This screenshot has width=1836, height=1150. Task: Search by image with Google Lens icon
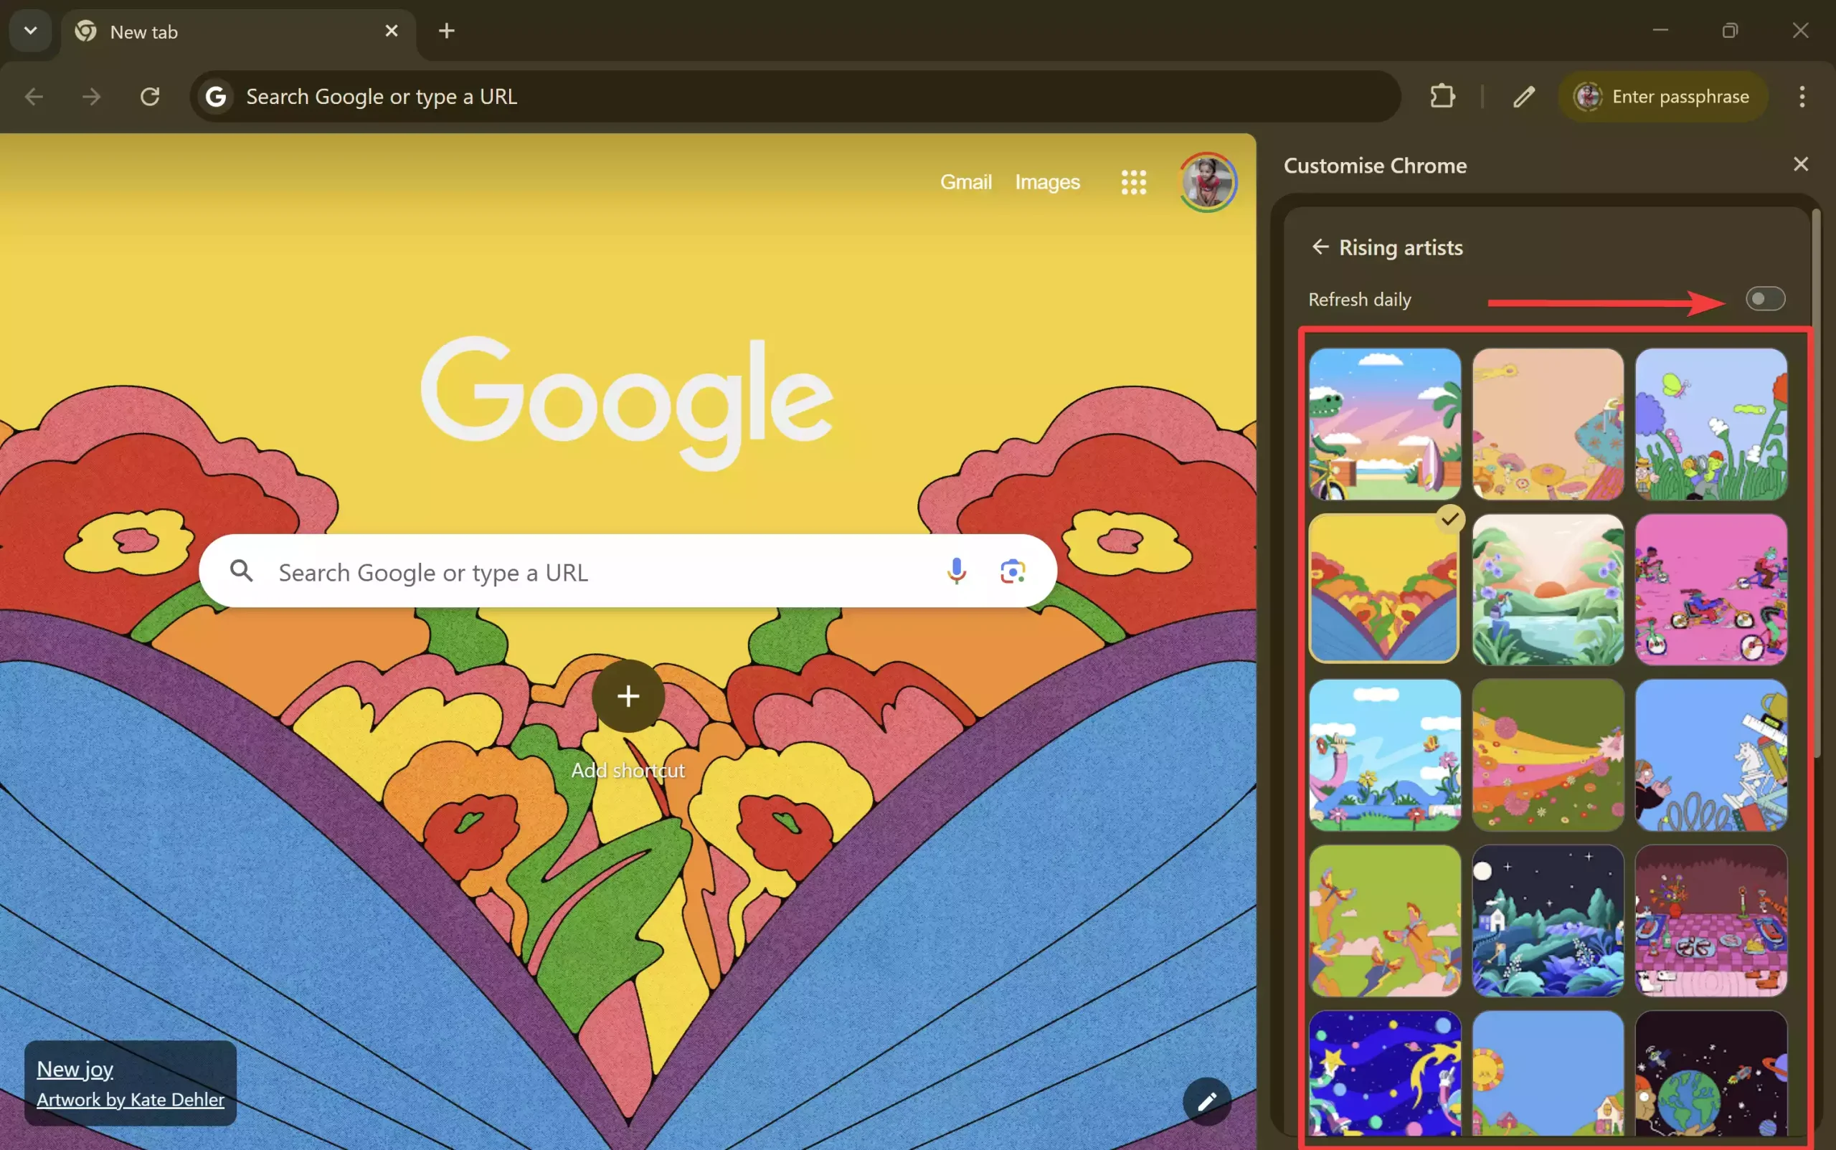coord(1012,571)
